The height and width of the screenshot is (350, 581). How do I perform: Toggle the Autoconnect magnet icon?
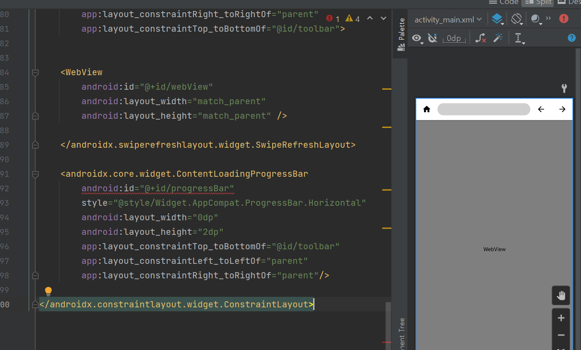tap(432, 39)
